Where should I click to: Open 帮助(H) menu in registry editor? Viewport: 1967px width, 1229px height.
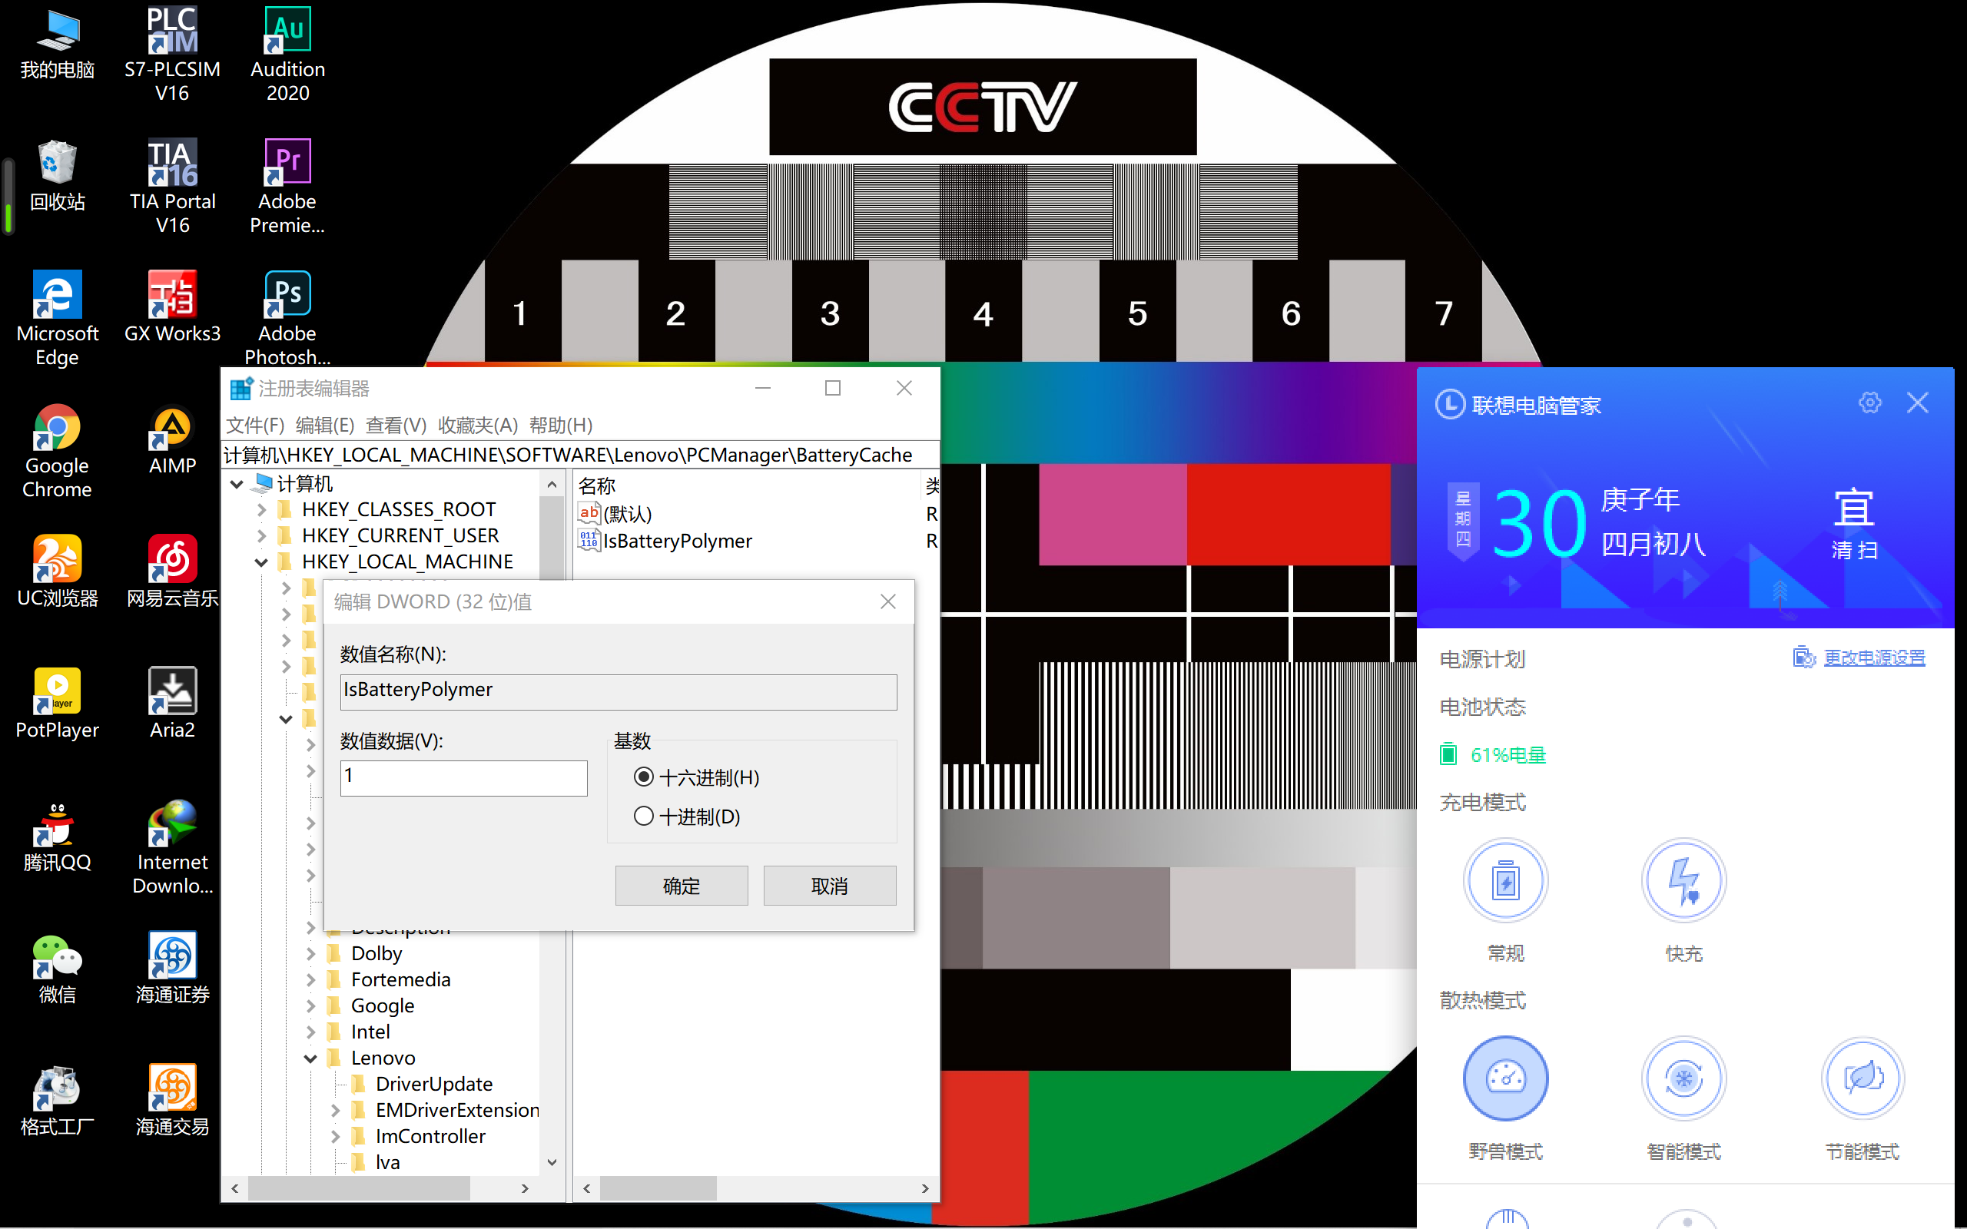pyautogui.click(x=561, y=425)
